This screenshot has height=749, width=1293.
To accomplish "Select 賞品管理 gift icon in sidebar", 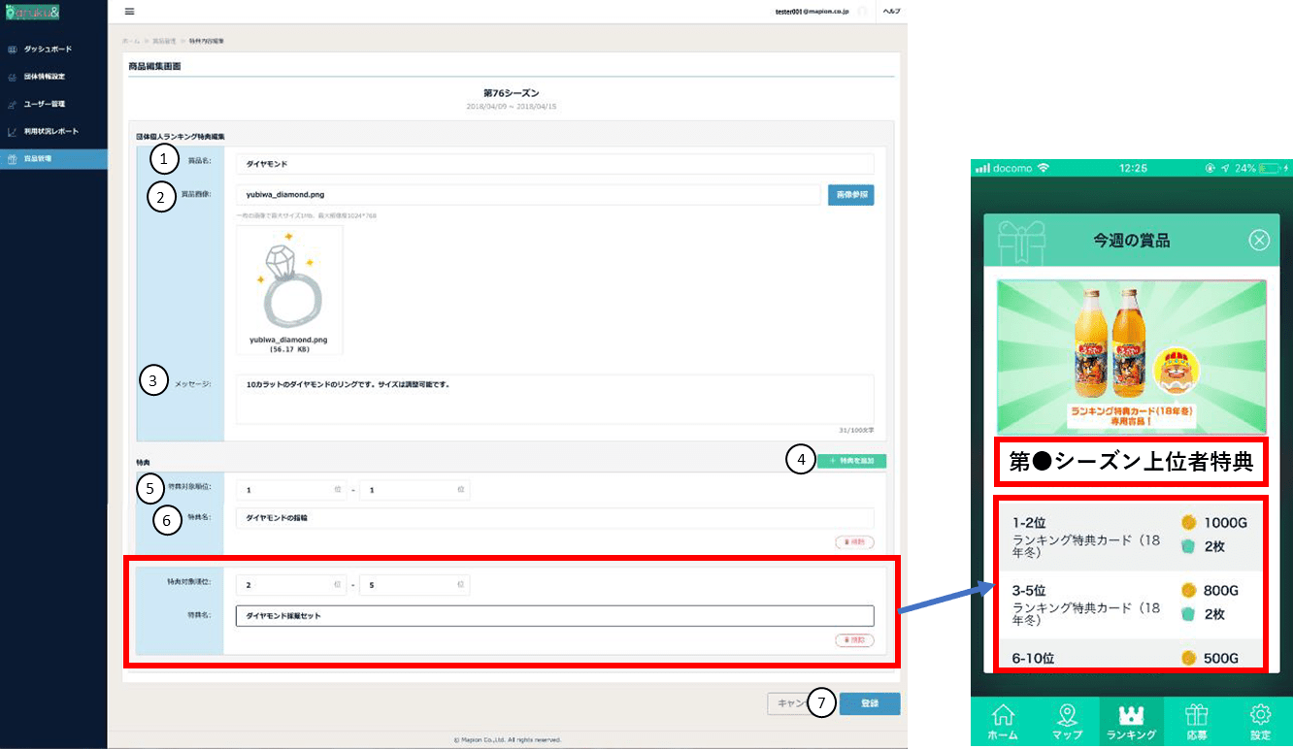I will (13, 159).
